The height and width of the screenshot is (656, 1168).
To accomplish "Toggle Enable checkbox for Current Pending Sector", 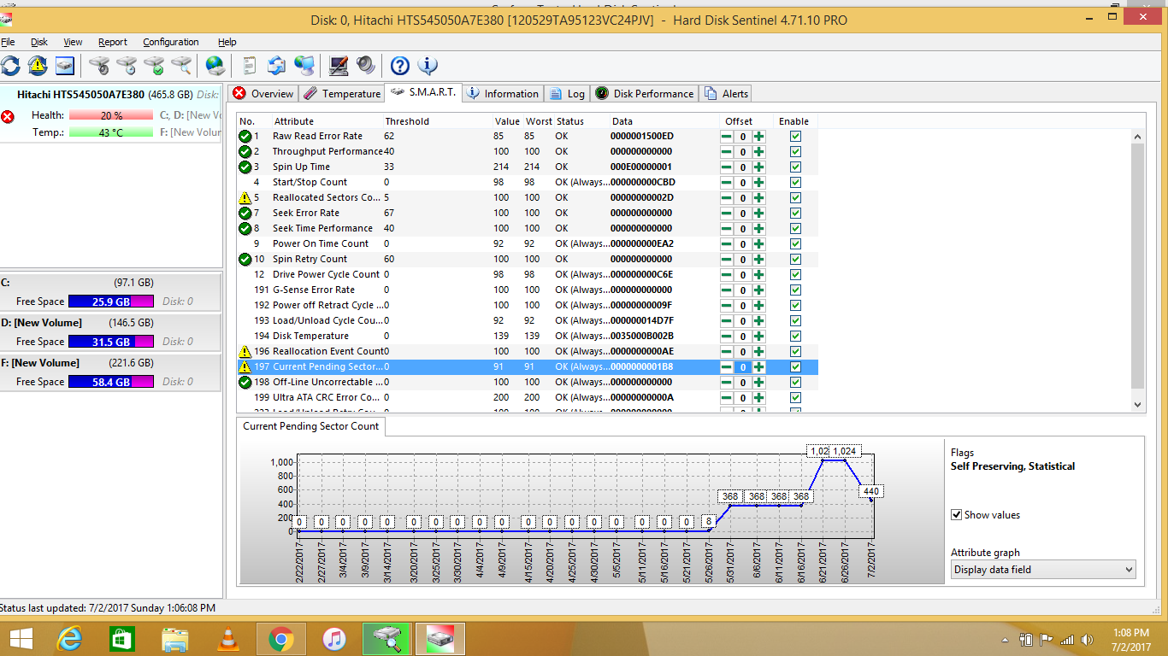I will coord(795,366).
